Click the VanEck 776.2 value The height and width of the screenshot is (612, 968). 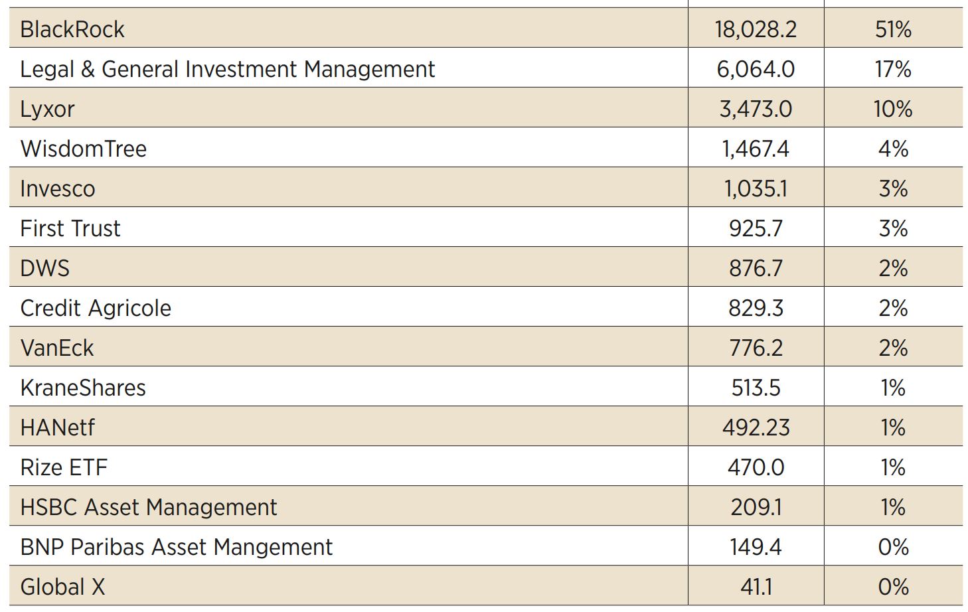coord(756,348)
